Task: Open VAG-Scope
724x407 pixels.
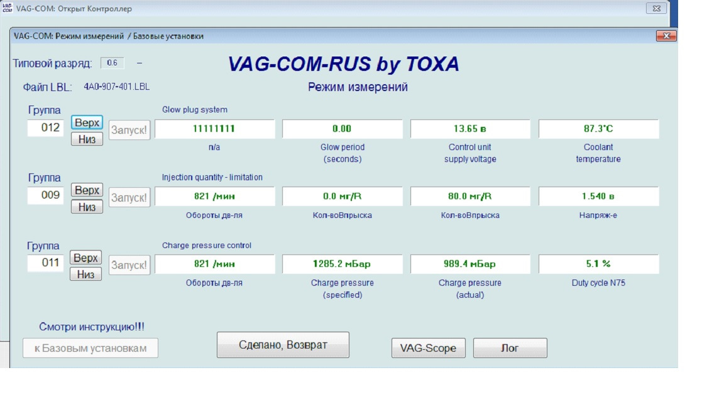Action: 429,348
